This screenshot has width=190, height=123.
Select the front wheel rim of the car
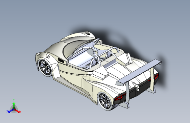click(45, 67)
